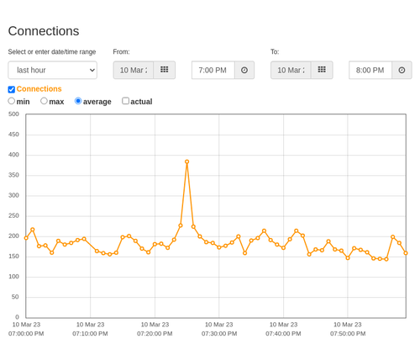Open the 'last hour' range dropdown

[53, 70]
